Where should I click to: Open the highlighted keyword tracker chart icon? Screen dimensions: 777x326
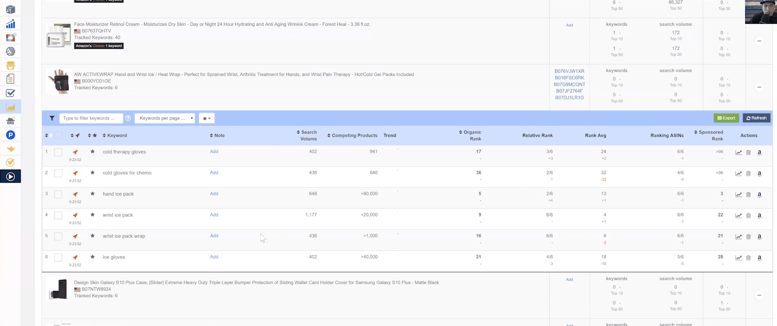pos(10,107)
